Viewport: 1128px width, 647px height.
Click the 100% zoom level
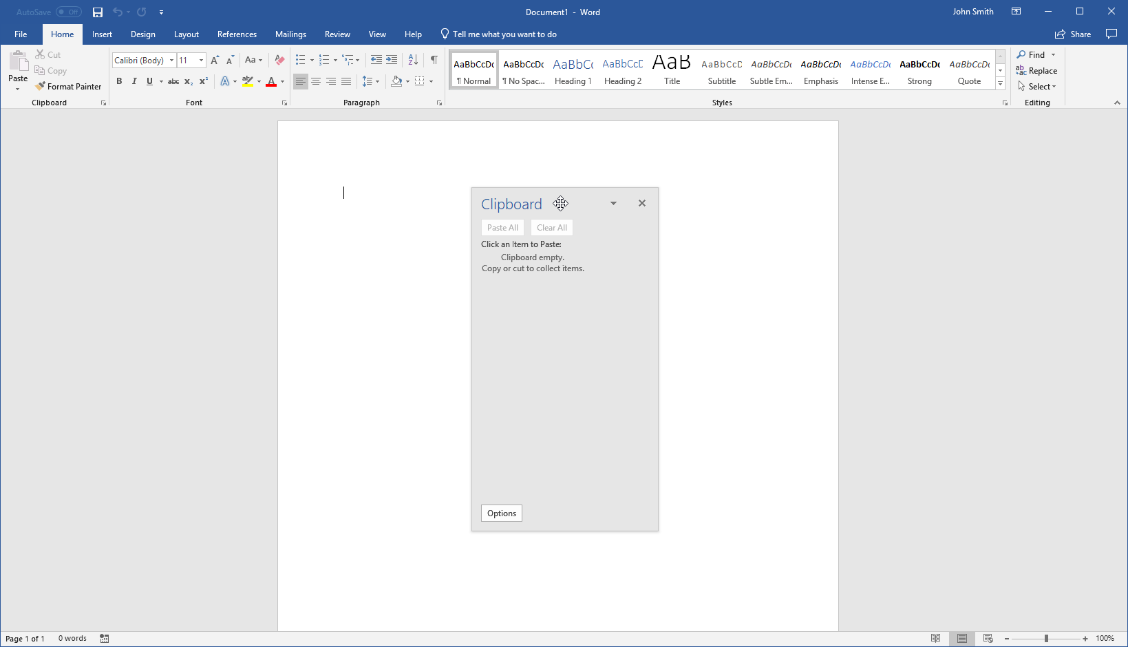1105,639
